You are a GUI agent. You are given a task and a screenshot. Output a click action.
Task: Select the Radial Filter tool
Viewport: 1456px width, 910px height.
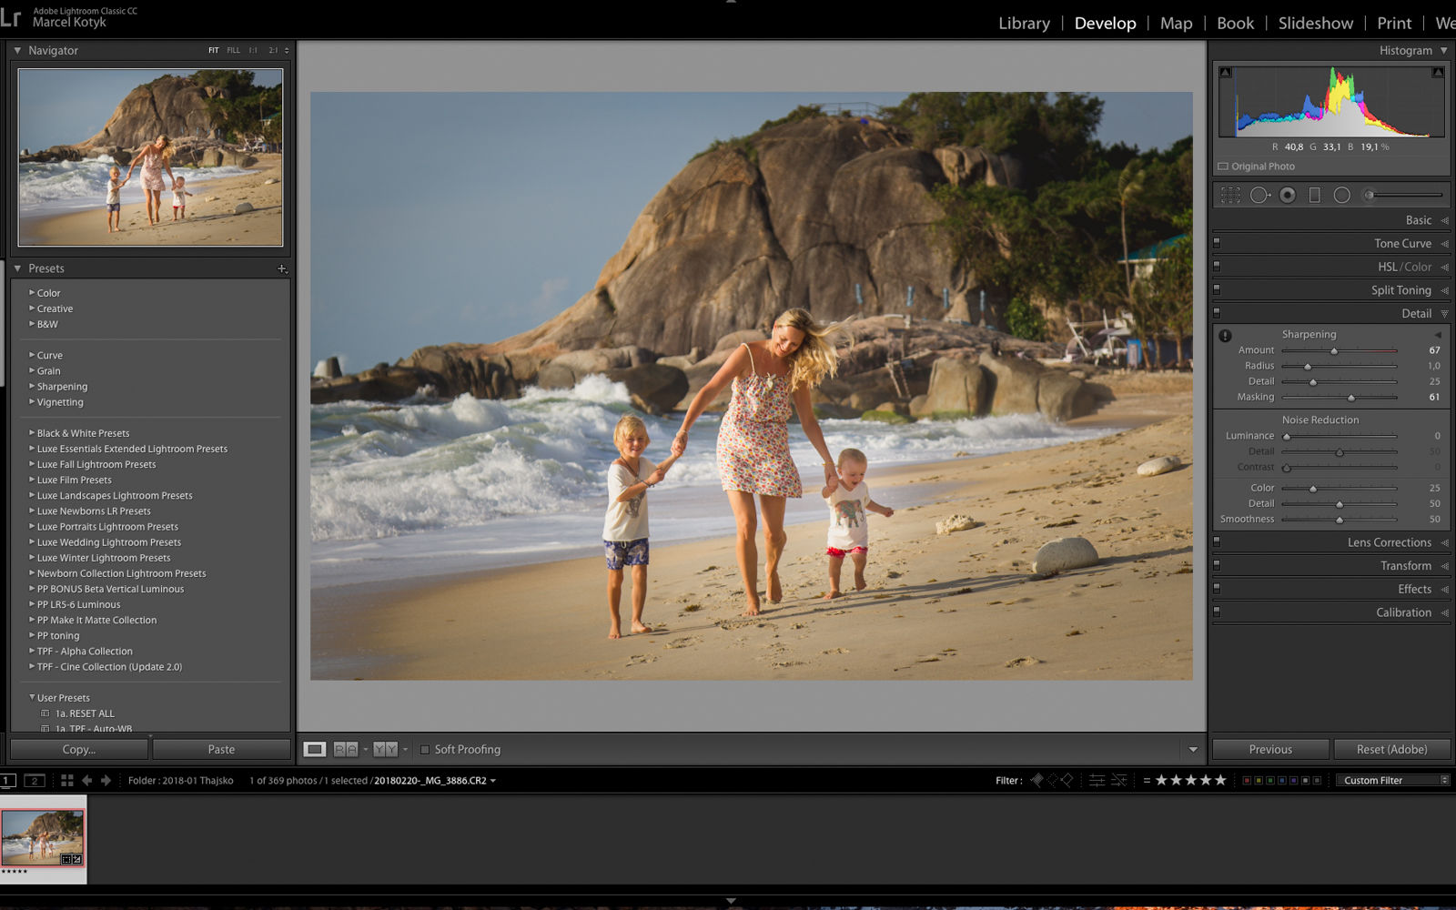[x=1341, y=195]
